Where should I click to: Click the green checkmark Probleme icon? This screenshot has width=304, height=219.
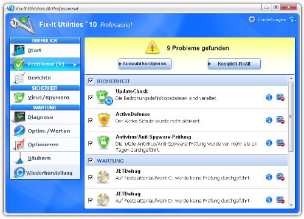19,64
